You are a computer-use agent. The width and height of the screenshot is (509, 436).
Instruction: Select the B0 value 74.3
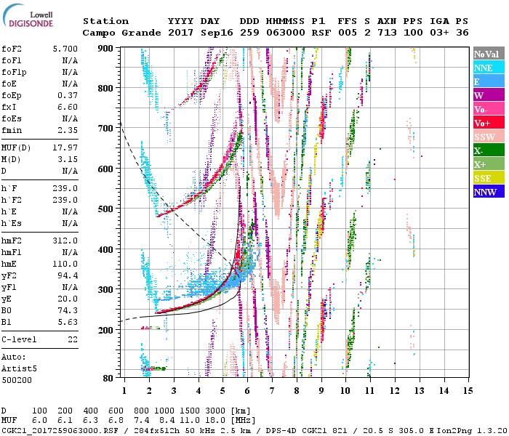point(68,310)
